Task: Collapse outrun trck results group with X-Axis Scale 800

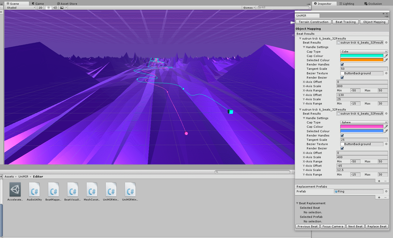Action: [300, 39]
